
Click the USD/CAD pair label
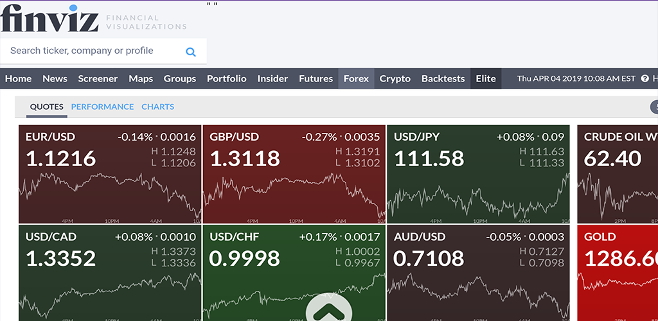(x=51, y=237)
